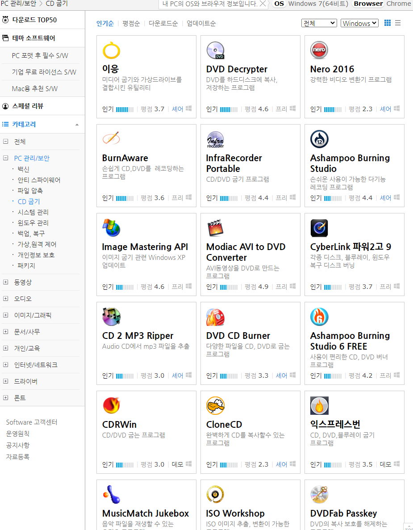This screenshot has height=530, width=413.
Task: Expand the 폰트 category
Action: 6,398
